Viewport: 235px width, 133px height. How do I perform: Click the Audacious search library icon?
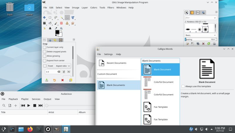(x=4, y=105)
